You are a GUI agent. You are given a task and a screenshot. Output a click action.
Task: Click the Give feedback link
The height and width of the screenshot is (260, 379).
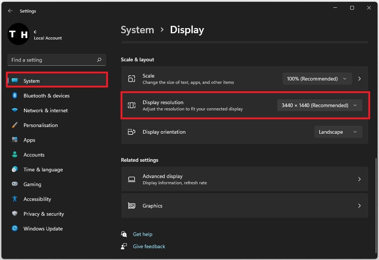(x=149, y=246)
